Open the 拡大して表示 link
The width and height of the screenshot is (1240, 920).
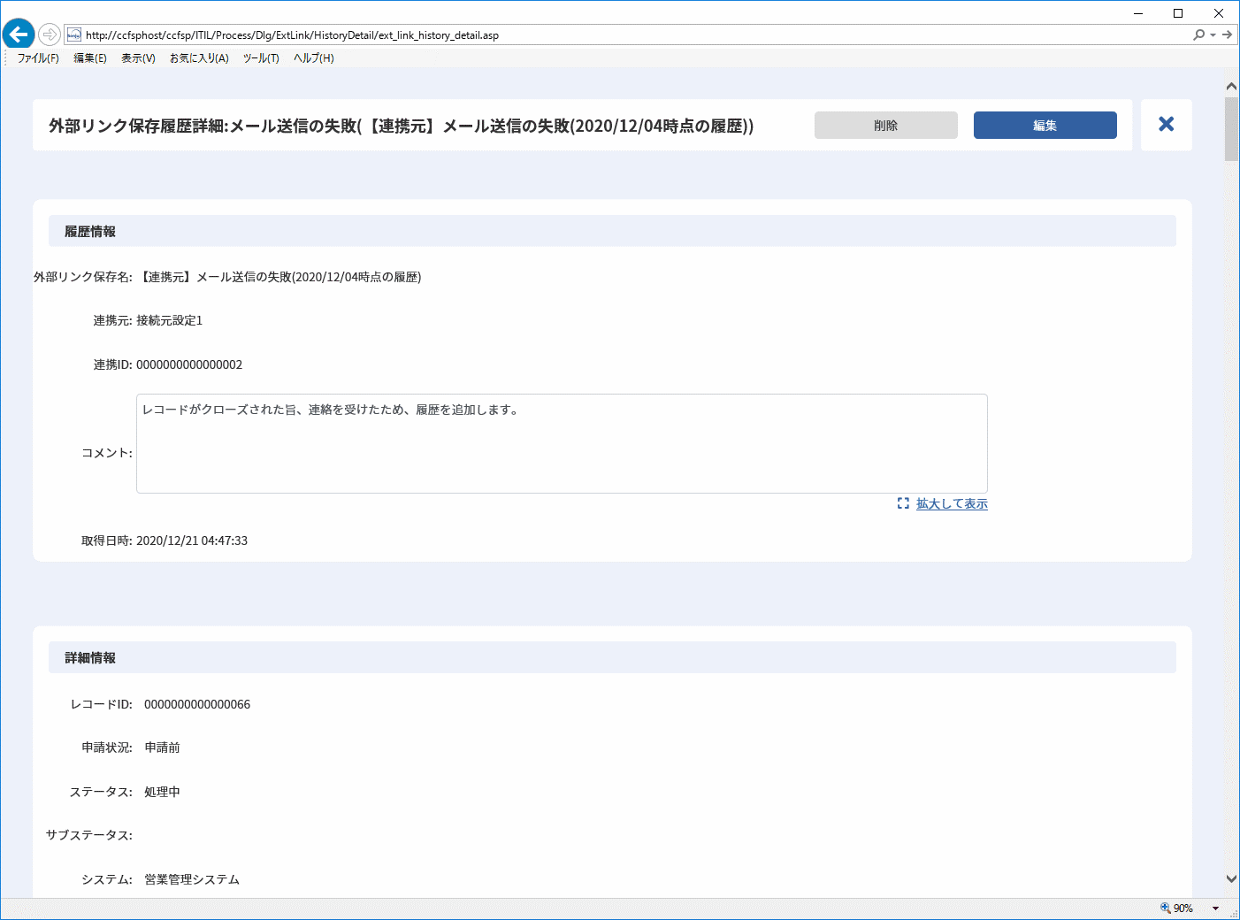(x=952, y=503)
